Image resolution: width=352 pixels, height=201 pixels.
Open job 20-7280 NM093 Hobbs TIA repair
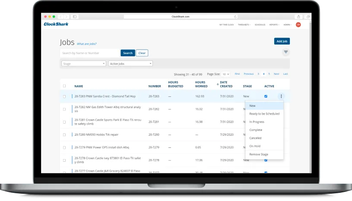tap(97, 134)
